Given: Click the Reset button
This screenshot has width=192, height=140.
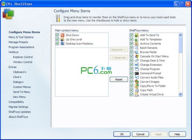Looking at the screenshot, I should point(119,79).
